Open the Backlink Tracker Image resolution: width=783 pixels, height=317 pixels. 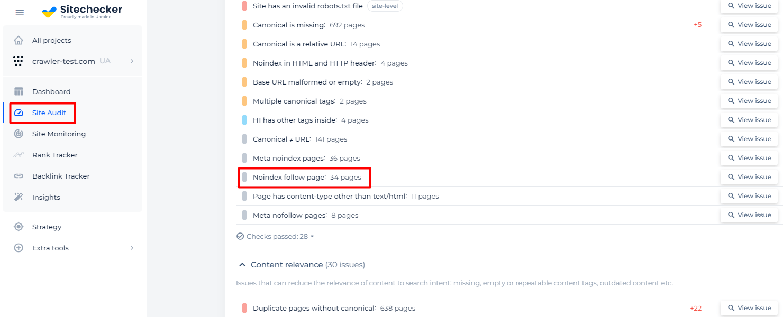pyautogui.click(x=60, y=176)
